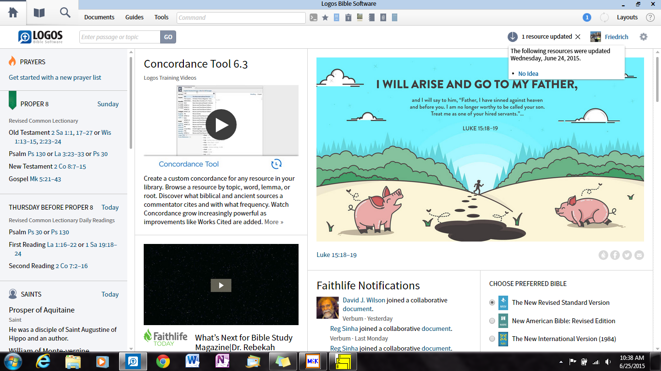Viewport: 661px width, 371px height.
Task: Click David J. Wilson's avatar photo
Action: pyautogui.click(x=328, y=308)
